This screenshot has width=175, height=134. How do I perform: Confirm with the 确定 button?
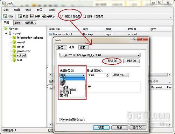(101, 127)
